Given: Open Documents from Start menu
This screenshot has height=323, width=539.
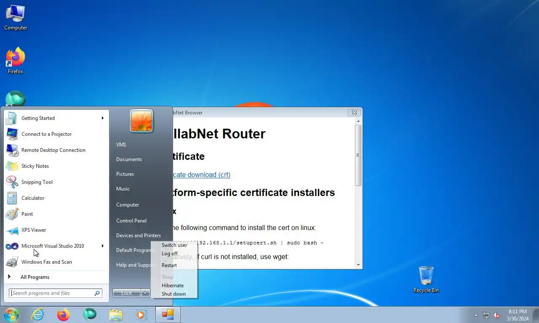Looking at the screenshot, I should [129, 159].
